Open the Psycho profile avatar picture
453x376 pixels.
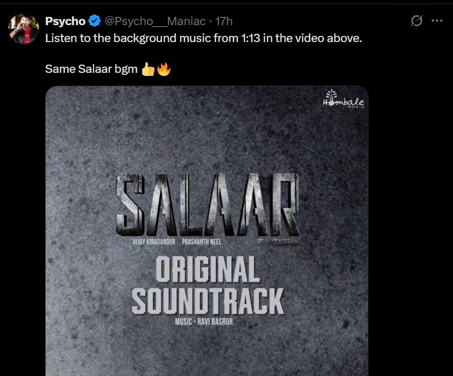[24, 28]
